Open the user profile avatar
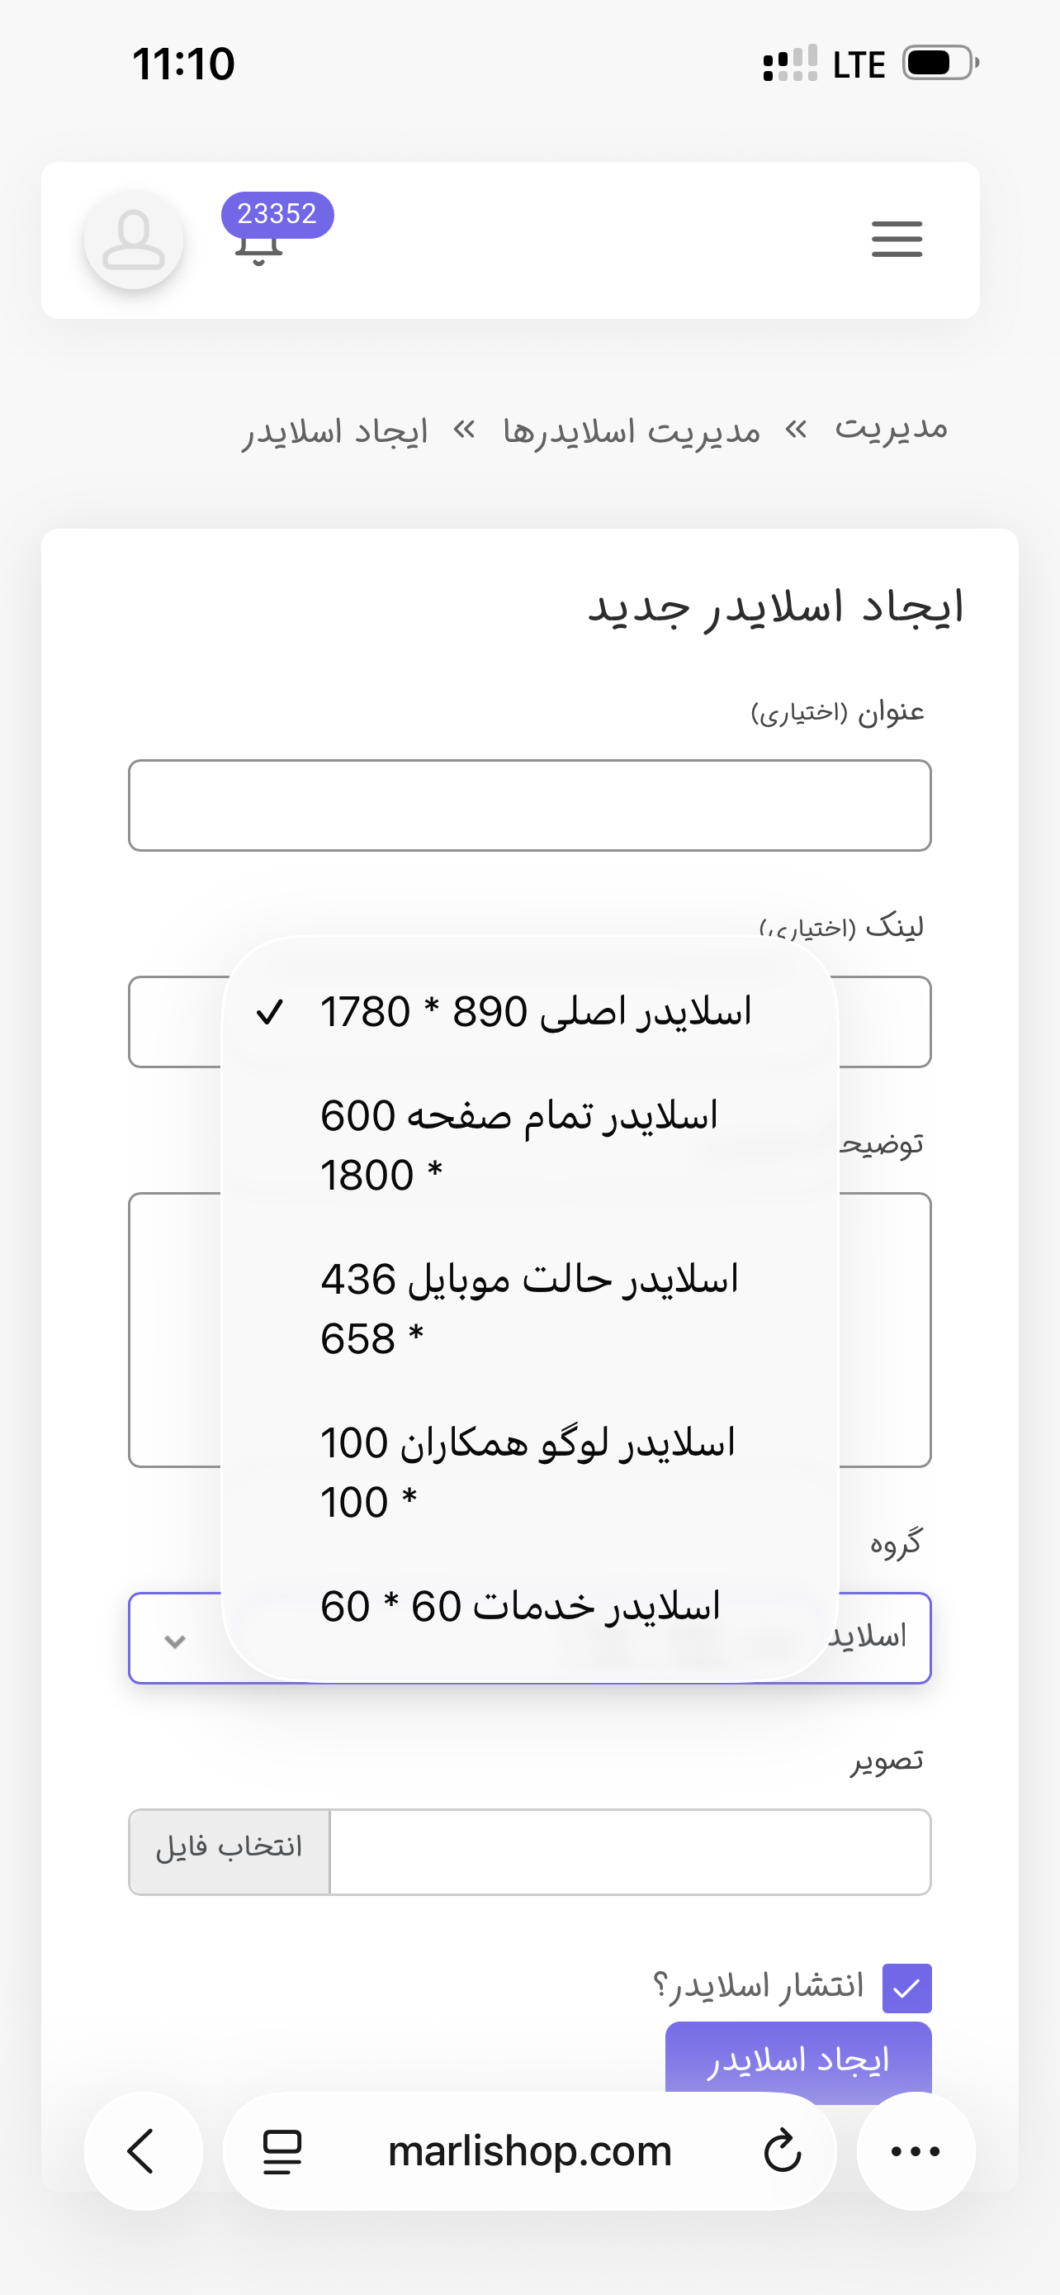Screen dimensions: 1060x2295 (134, 240)
